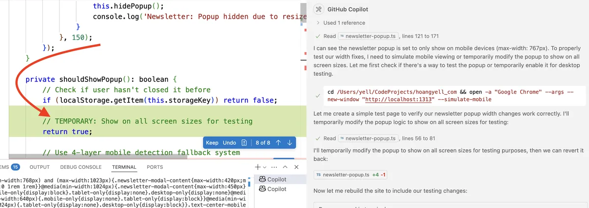Switch to the DEBUG CONSOLE tab

pyautogui.click(x=80, y=167)
